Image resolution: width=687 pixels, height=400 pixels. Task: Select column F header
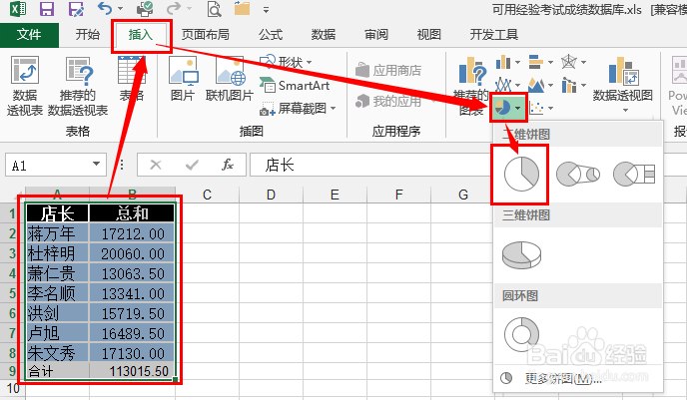(x=398, y=195)
